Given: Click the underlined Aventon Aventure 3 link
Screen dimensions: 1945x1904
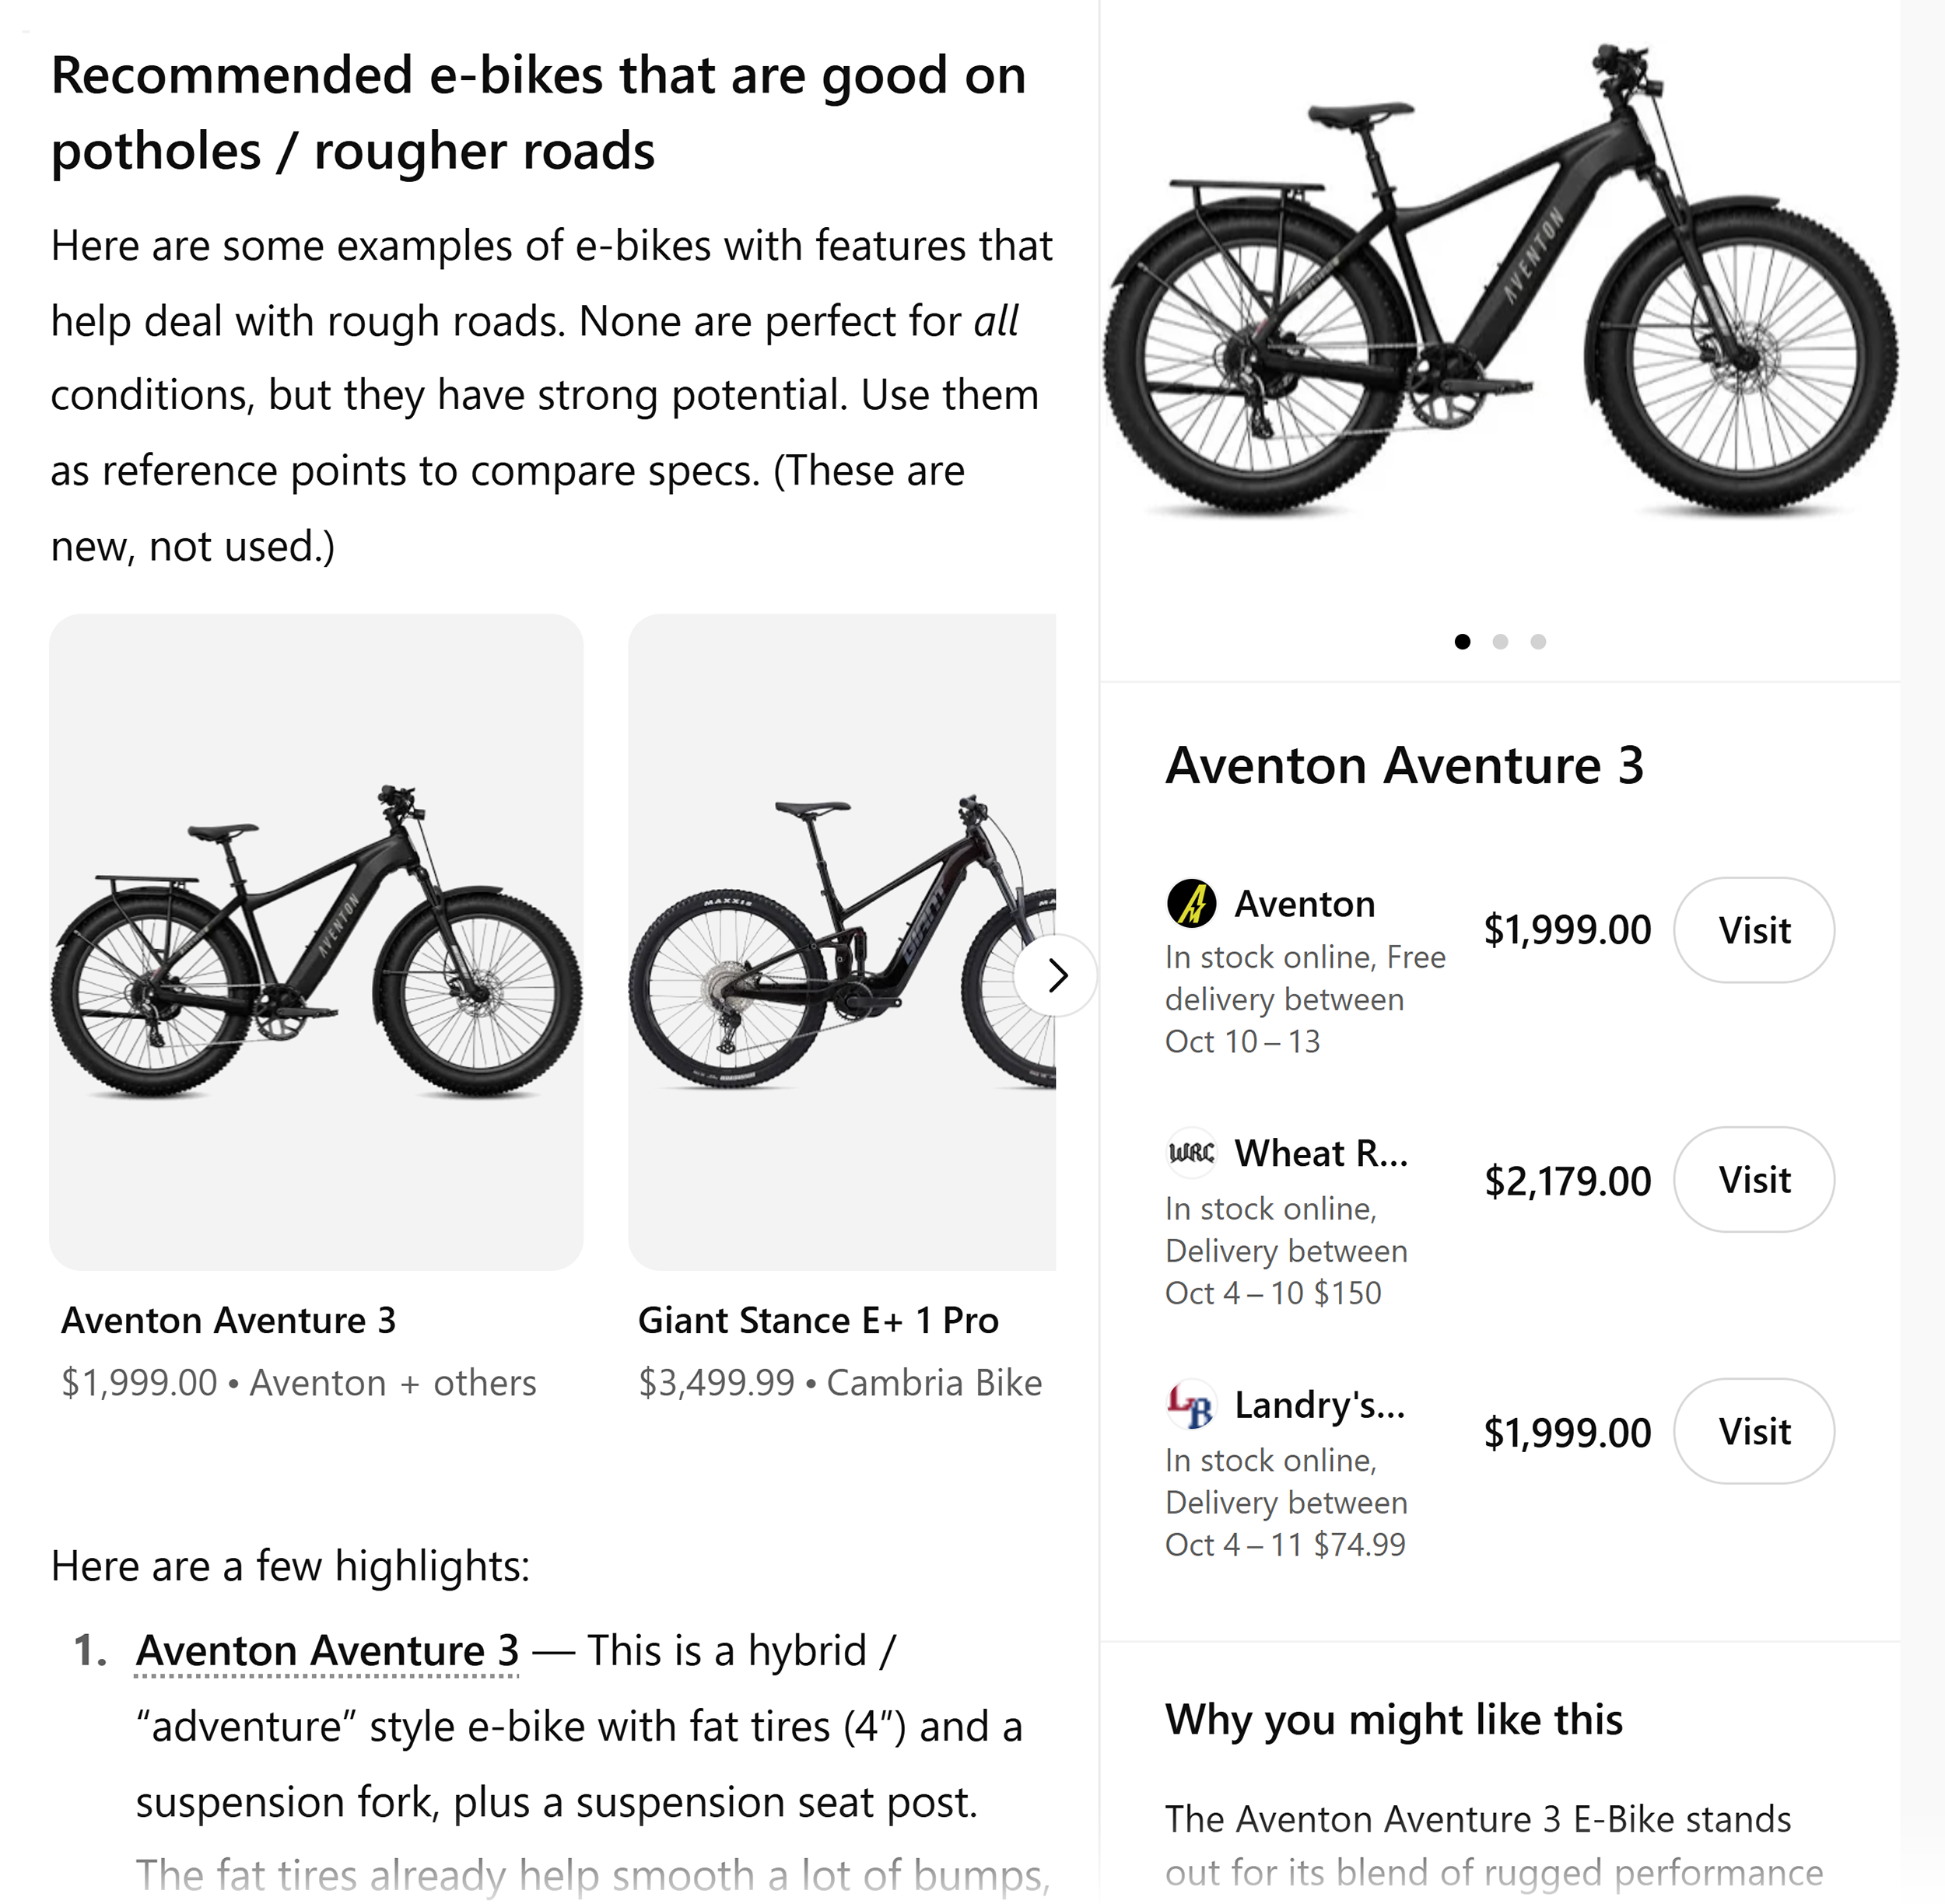Looking at the screenshot, I should point(328,1651).
